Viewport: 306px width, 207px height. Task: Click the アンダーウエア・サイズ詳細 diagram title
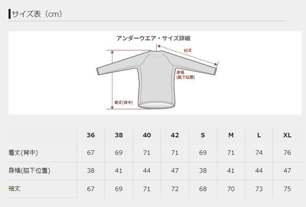153,38
